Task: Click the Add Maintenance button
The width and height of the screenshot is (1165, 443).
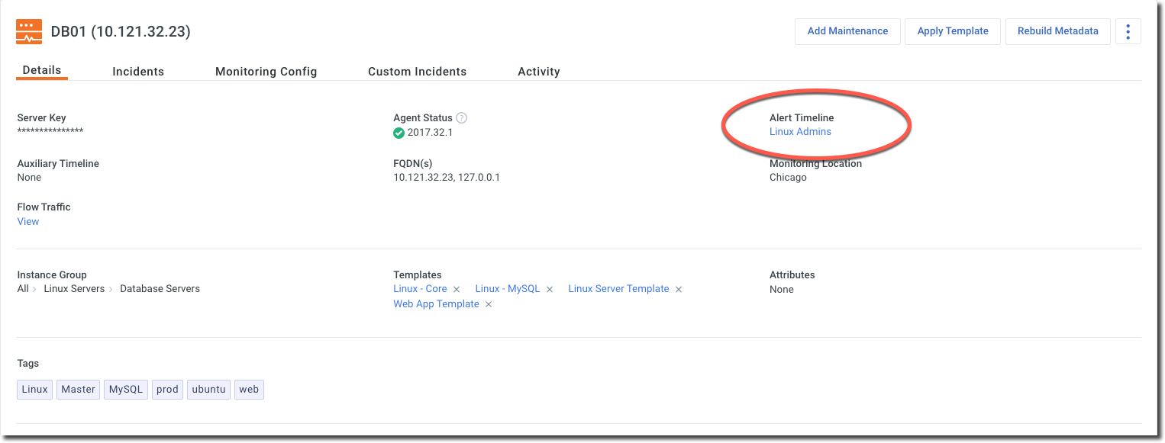Action: [847, 31]
